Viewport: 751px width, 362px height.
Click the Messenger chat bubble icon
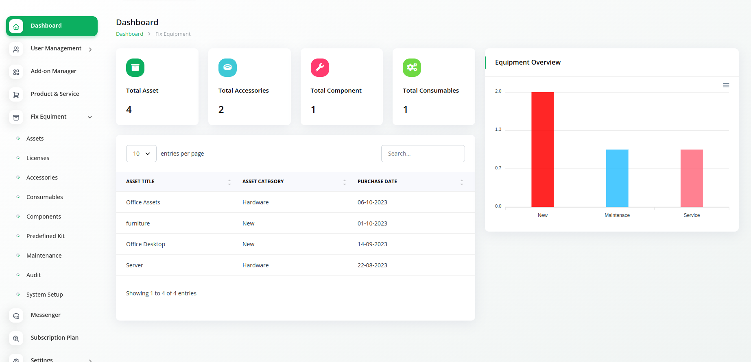point(16,316)
